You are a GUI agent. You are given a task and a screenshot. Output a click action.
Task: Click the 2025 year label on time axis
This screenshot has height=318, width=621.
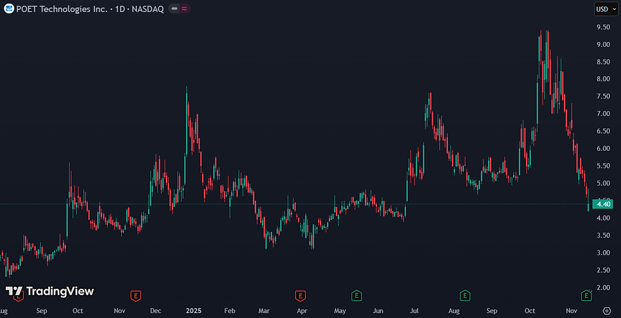[x=194, y=311]
